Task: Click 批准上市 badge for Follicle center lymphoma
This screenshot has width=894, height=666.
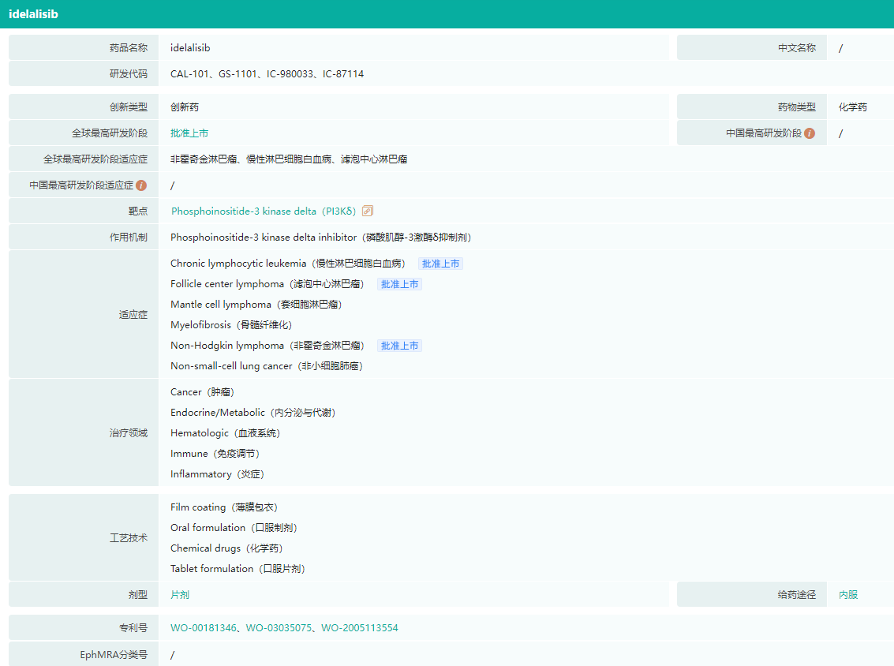Action: tap(399, 284)
